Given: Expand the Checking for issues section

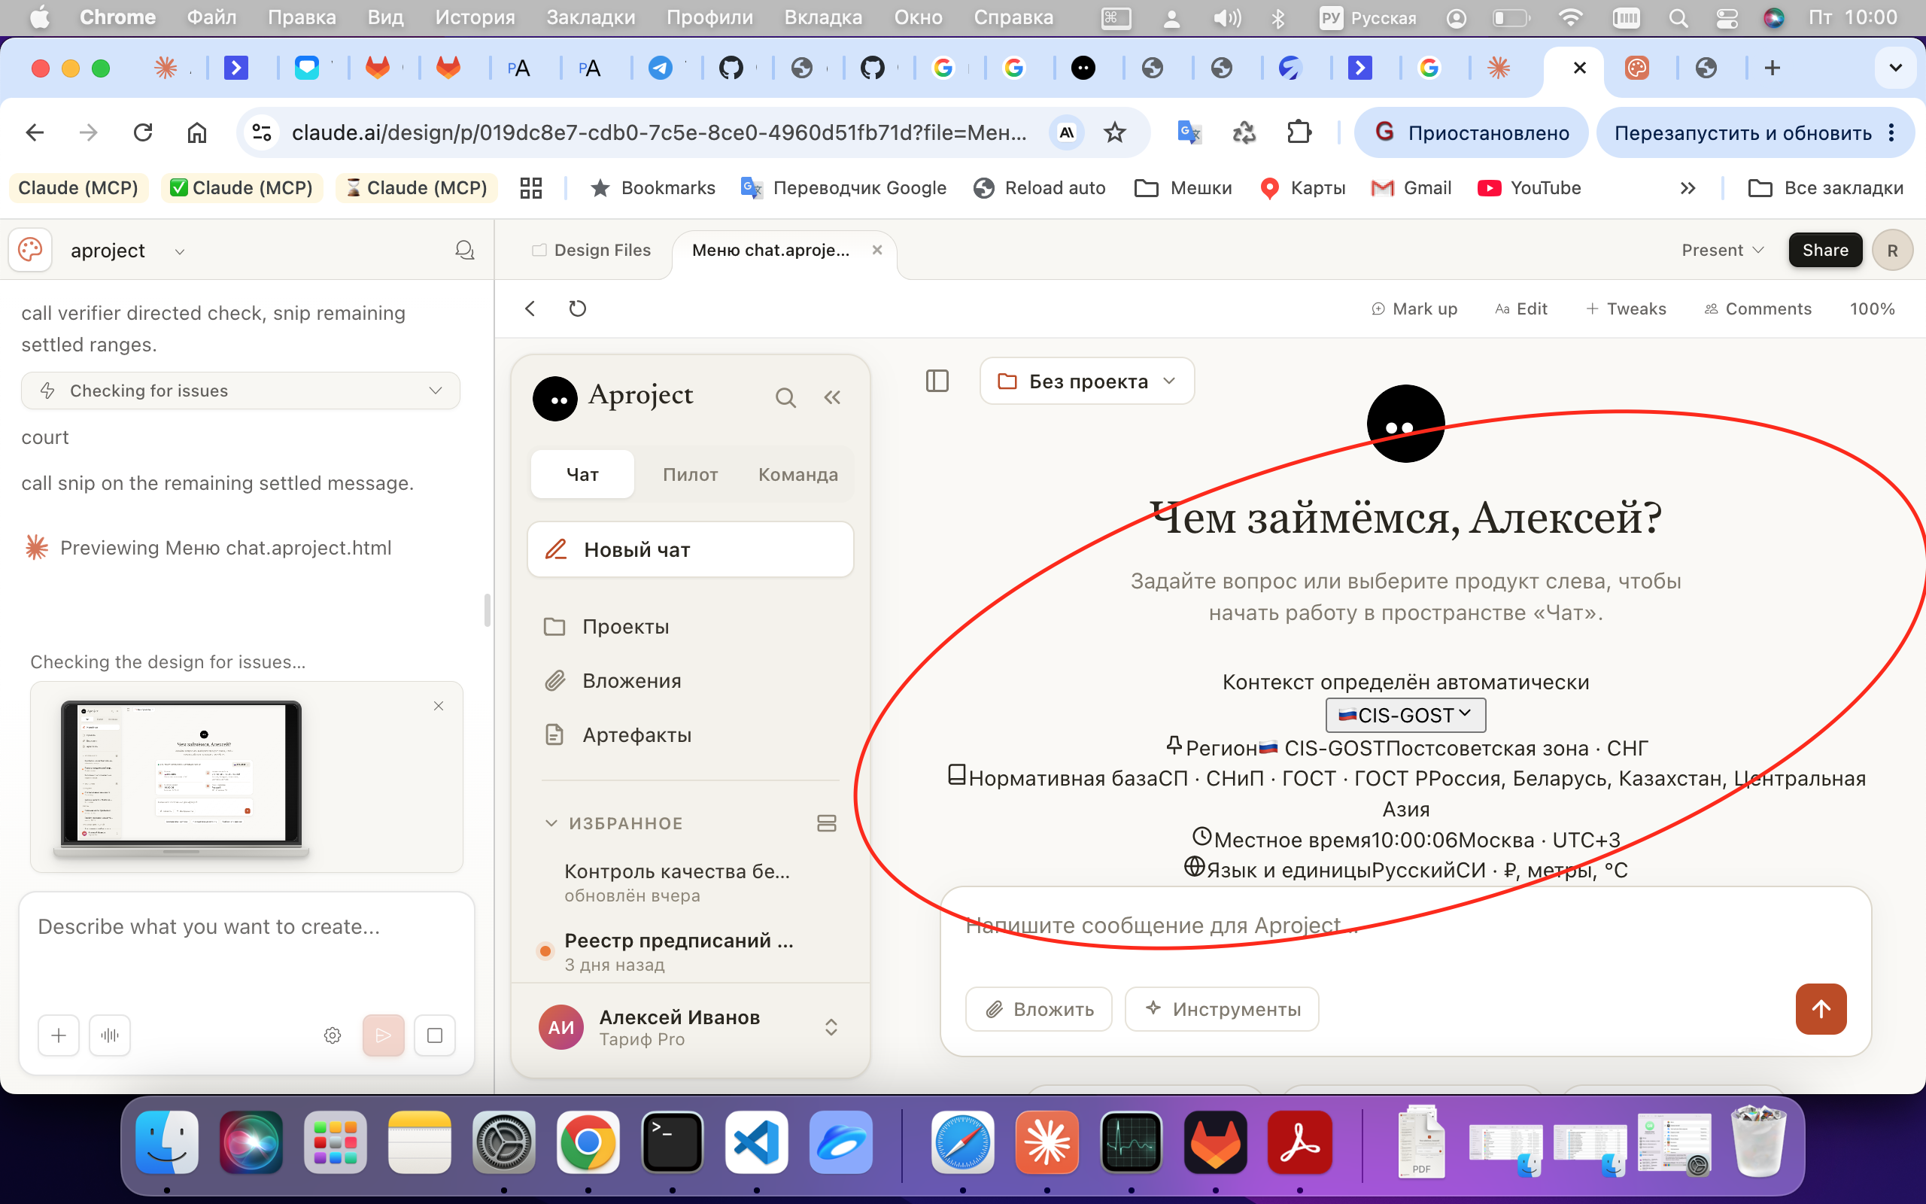Looking at the screenshot, I should [240, 391].
